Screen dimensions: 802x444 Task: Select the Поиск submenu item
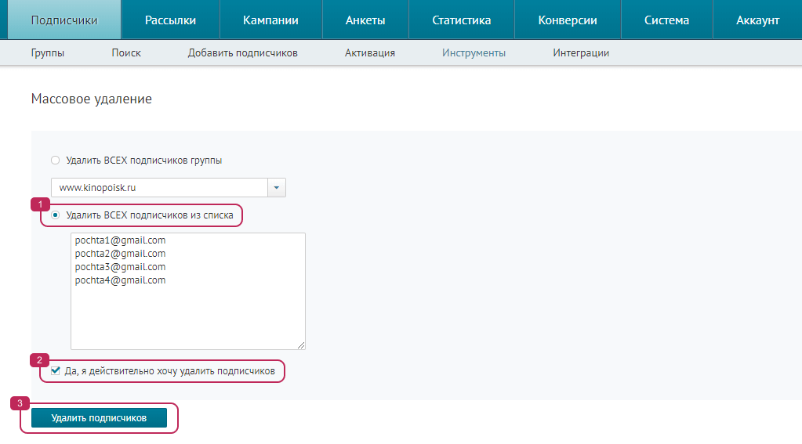click(126, 53)
